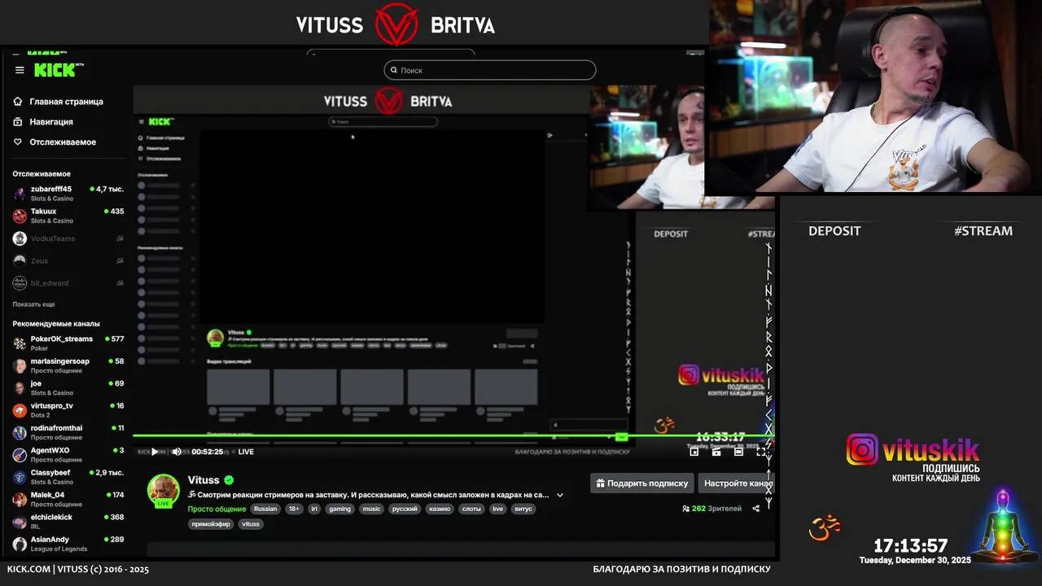Enter fullscreen on the player

pos(761,452)
